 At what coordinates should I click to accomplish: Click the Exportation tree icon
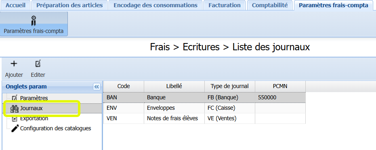[x=15, y=119]
